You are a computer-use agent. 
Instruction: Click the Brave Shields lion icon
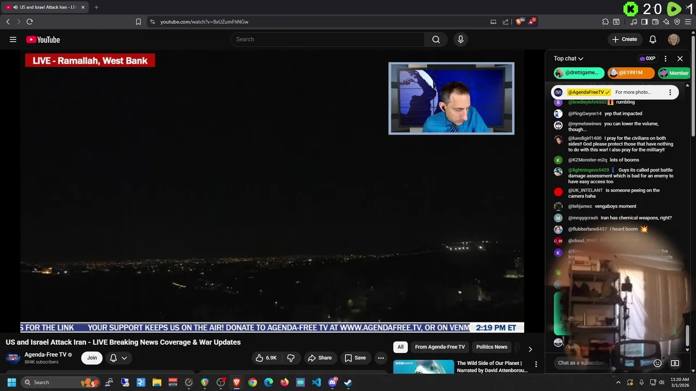[519, 22]
